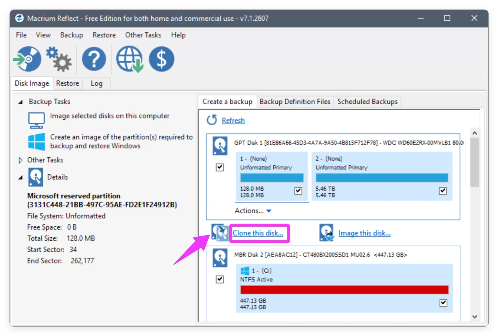Open help via the question mark icon

[x=94, y=59]
